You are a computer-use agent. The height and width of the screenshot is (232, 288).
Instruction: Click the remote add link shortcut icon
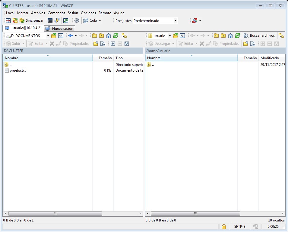click(253, 44)
